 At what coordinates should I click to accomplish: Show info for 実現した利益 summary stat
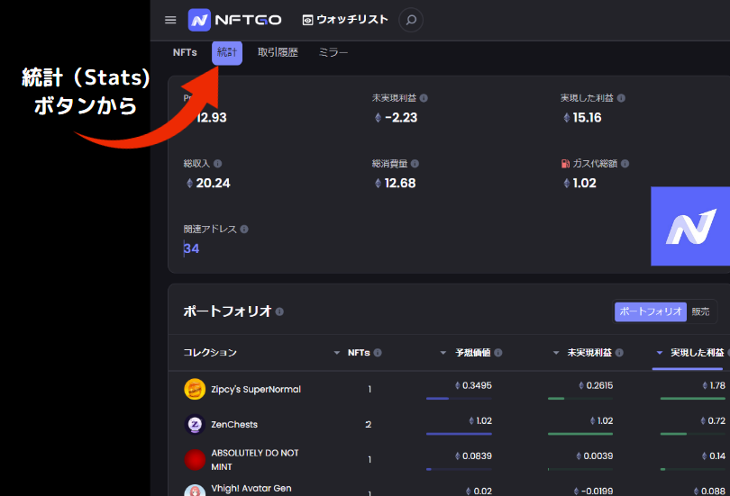click(x=621, y=98)
